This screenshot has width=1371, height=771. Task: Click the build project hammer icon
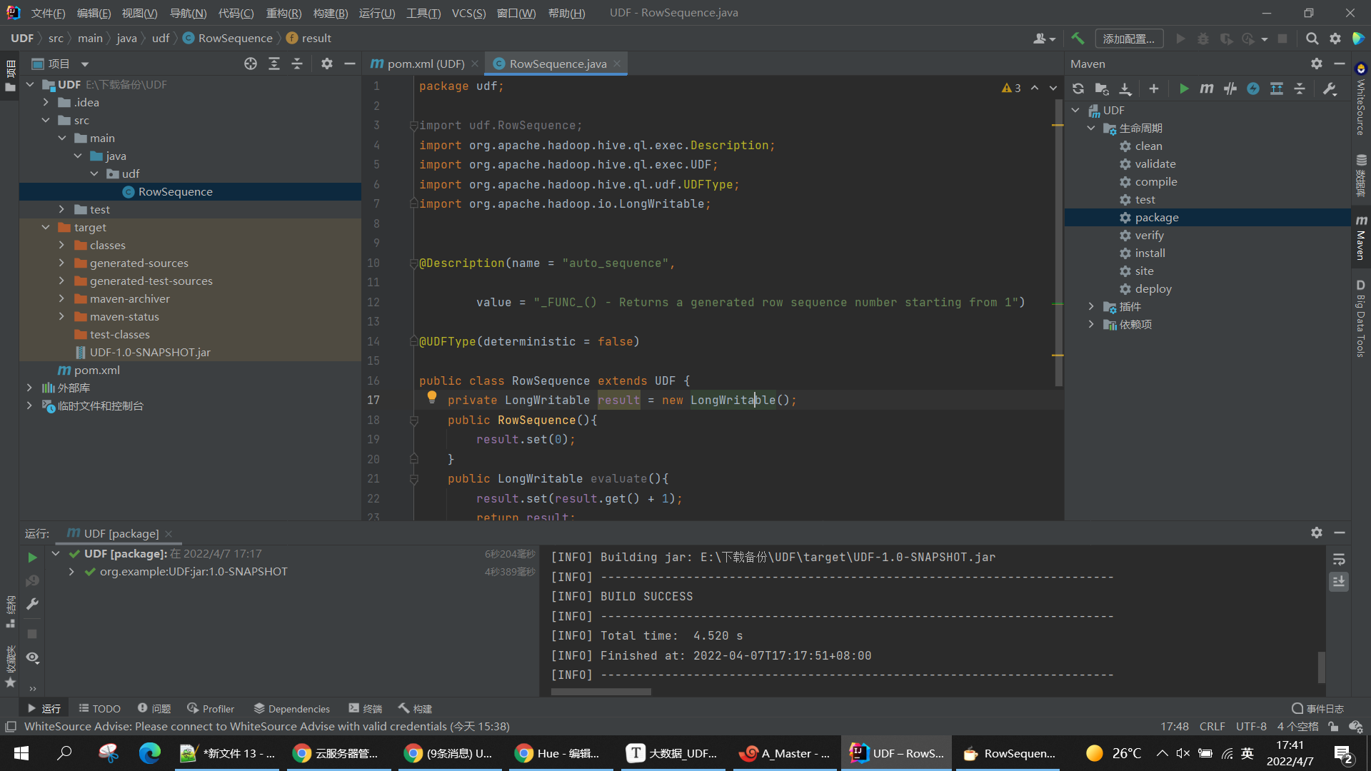click(x=1078, y=39)
